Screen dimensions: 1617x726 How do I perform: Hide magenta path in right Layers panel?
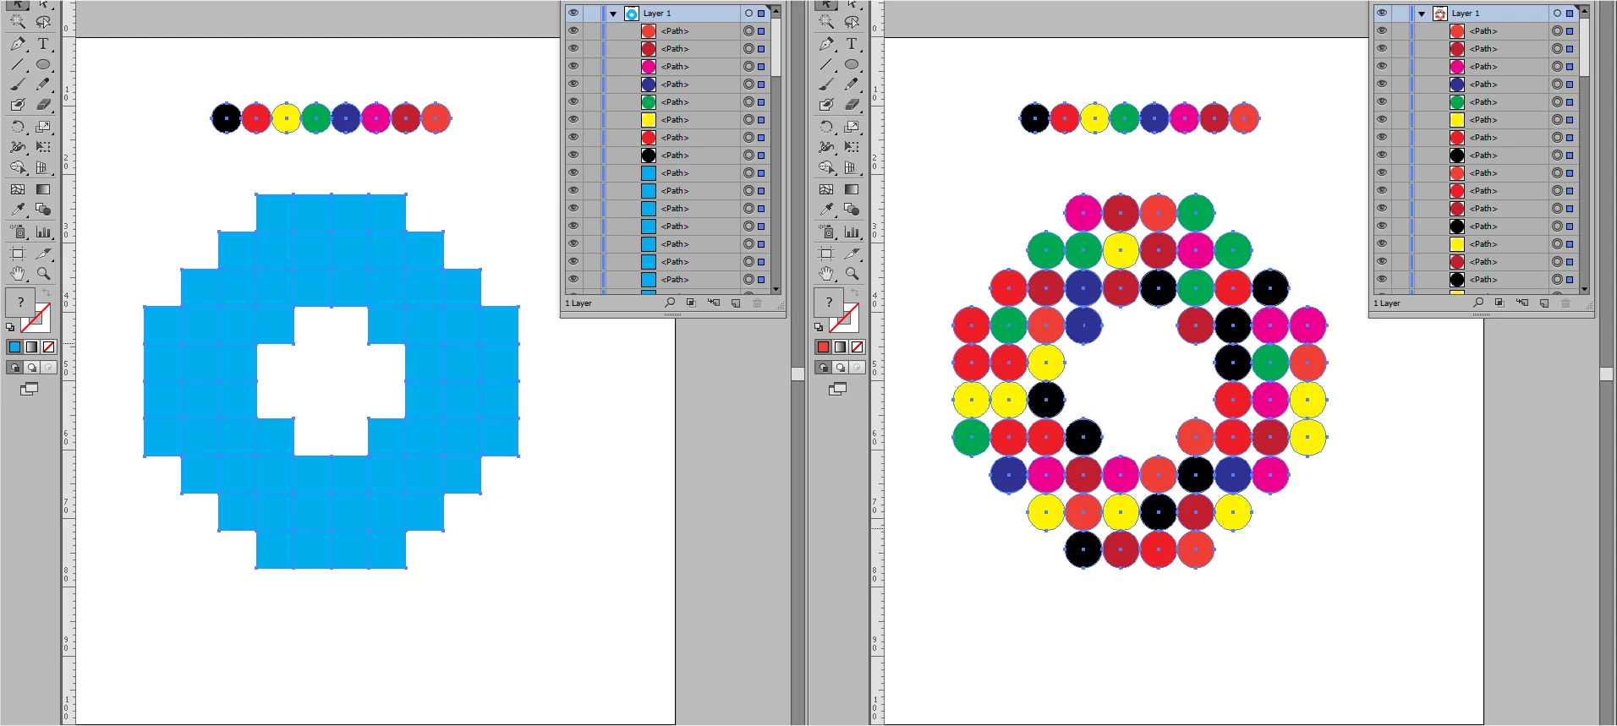1382,66
